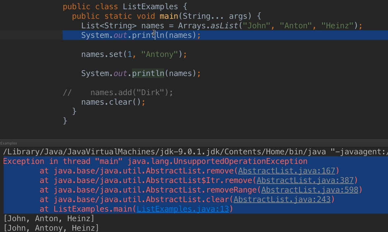Click the names.clear() statement
388x232 pixels.
pyautogui.click(x=113, y=102)
